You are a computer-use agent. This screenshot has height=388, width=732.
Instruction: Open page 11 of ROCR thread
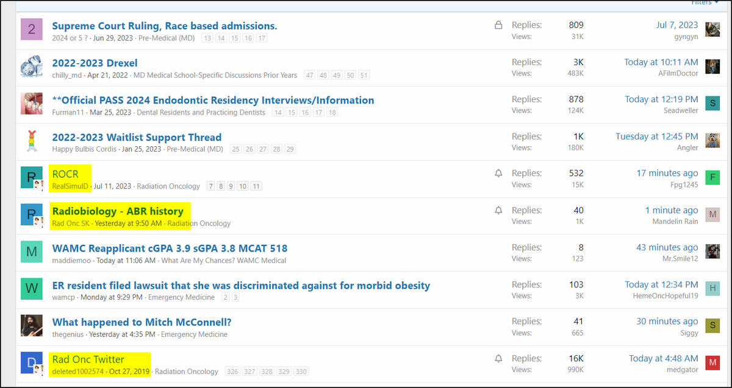tap(256, 186)
